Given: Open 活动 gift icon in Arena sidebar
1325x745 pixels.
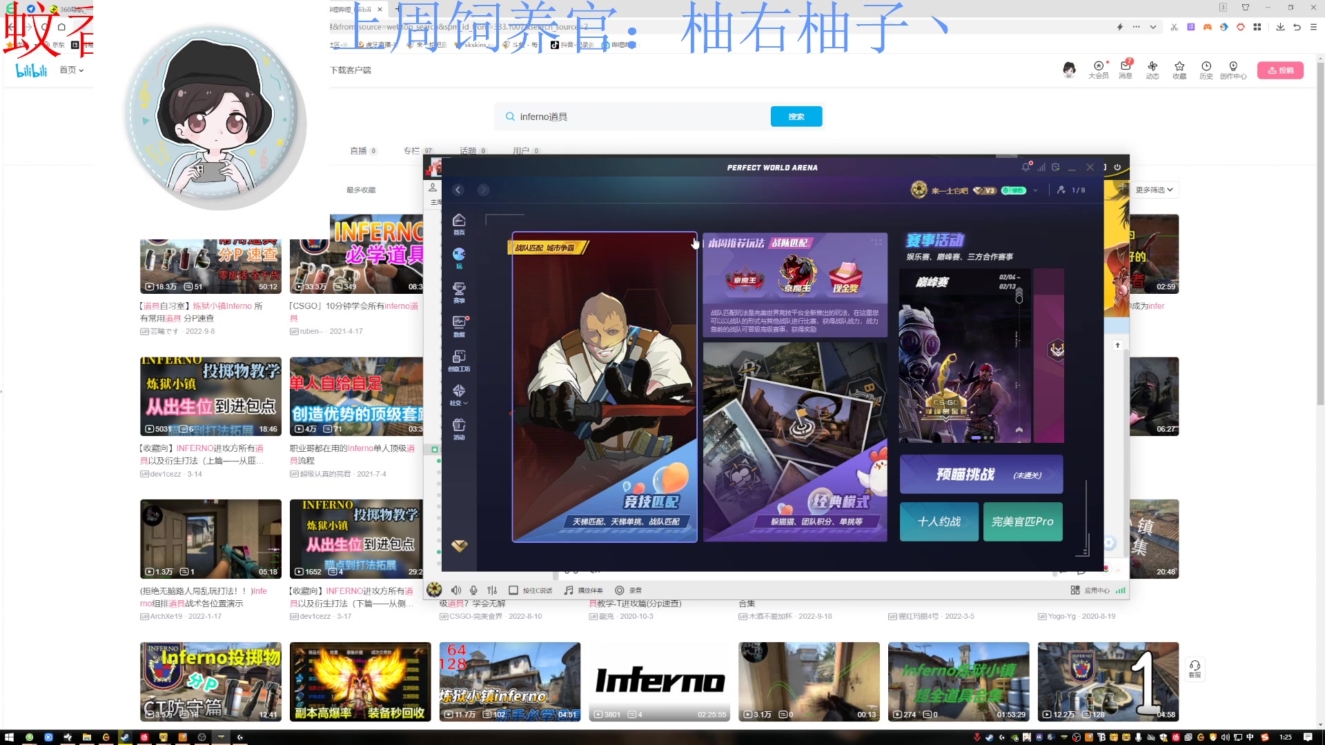Looking at the screenshot, I should [459, 428].
